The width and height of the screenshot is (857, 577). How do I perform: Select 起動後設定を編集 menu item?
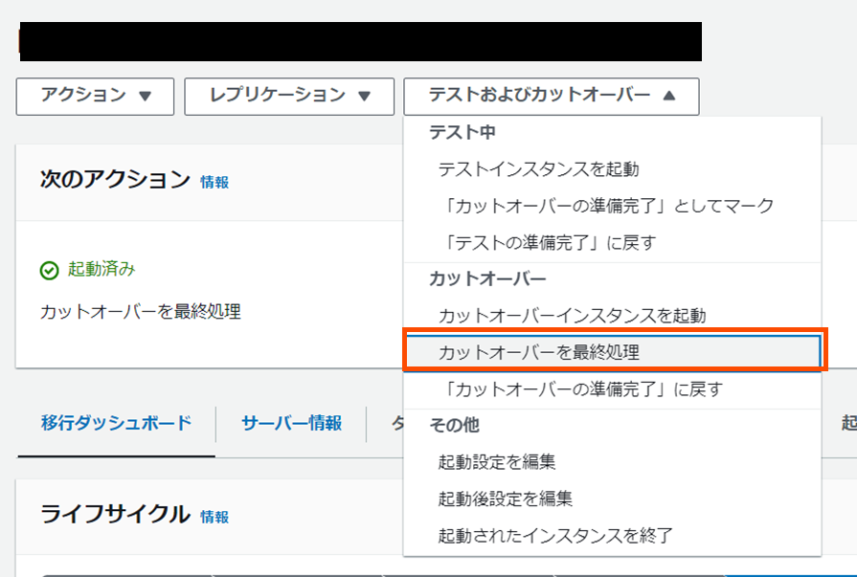[612, 499]
